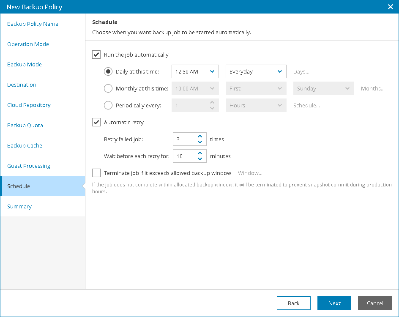The height and width of the screenshot is (317, 399).
Task: Select the Monthly at this time option
Action: [108, 88]
